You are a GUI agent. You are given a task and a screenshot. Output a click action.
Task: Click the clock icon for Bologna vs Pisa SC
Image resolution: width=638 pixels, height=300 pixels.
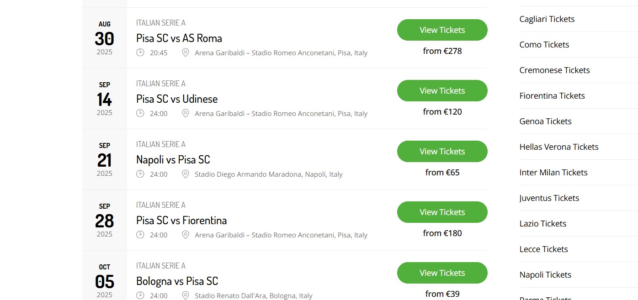pyautogui.click(x=140, y=295)
